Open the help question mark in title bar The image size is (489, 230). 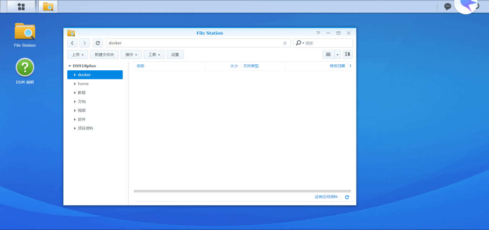(318, 33)
